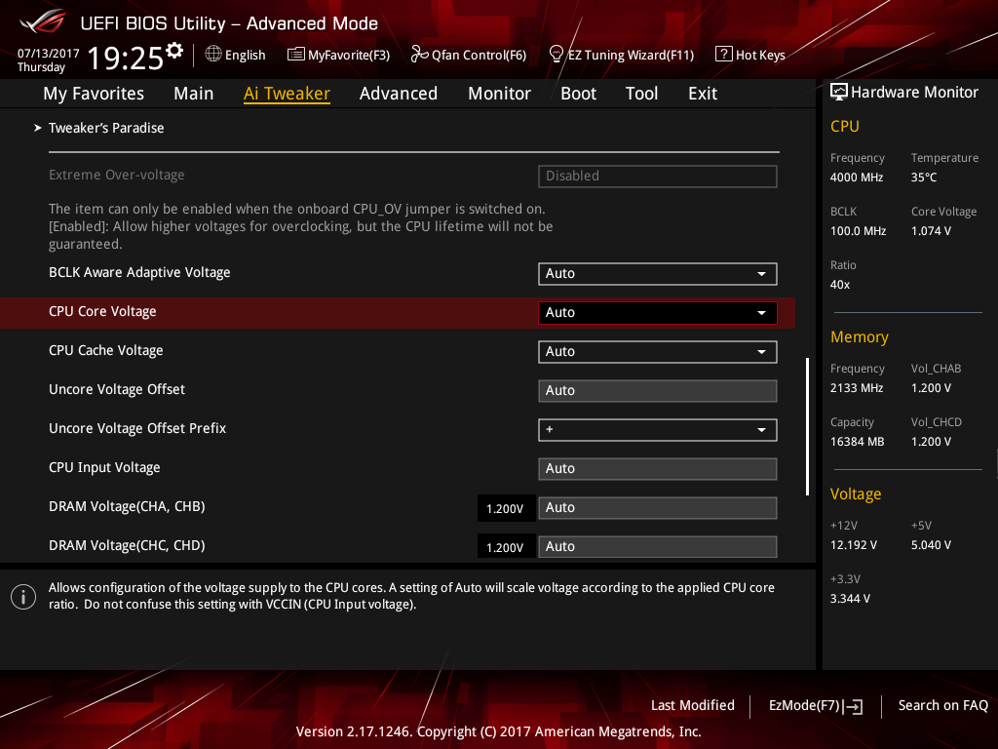Click the 07/13/2017 date text
The width and height of the screenshot is (998, 749).
49,54
